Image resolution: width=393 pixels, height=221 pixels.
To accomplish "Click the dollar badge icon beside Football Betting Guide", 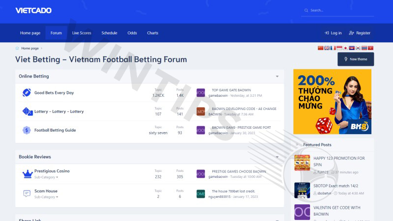I will pyautogui.click(x=27, y=130).
